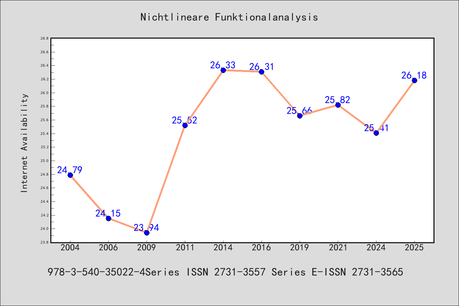The image size is (459, 306).
Task: Click the y-axis tick label 24.6
Action: pyautogui.click(x=44, y=188)
